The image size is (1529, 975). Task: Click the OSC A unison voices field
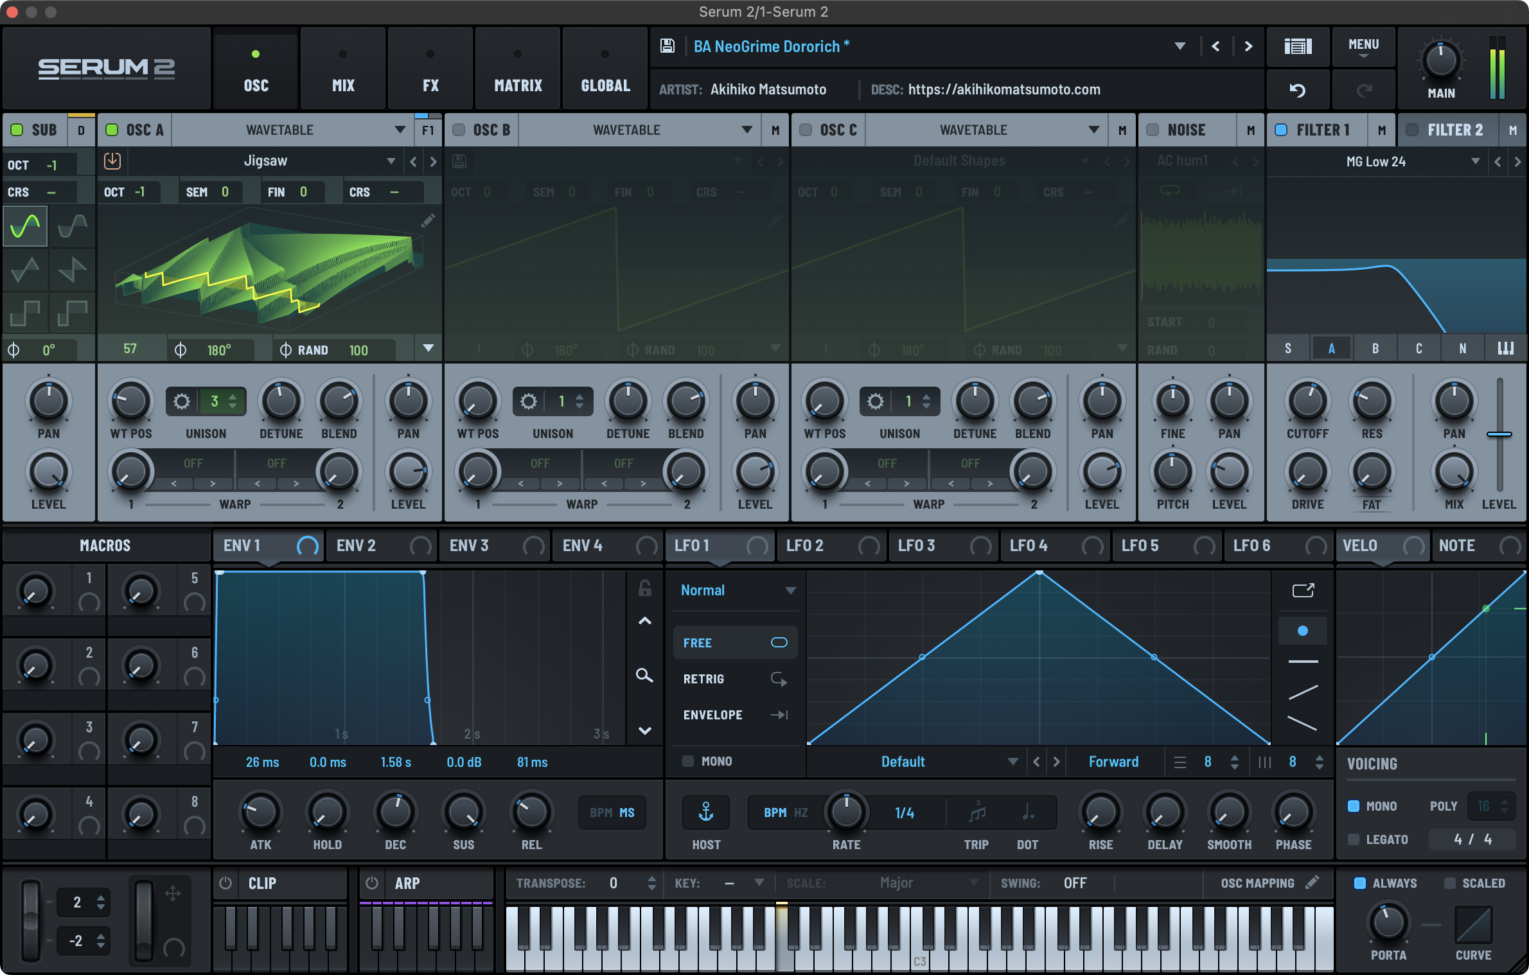tap(222, 401)
